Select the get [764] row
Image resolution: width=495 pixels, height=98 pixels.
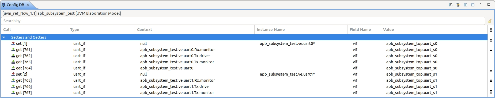click(244, 68)
